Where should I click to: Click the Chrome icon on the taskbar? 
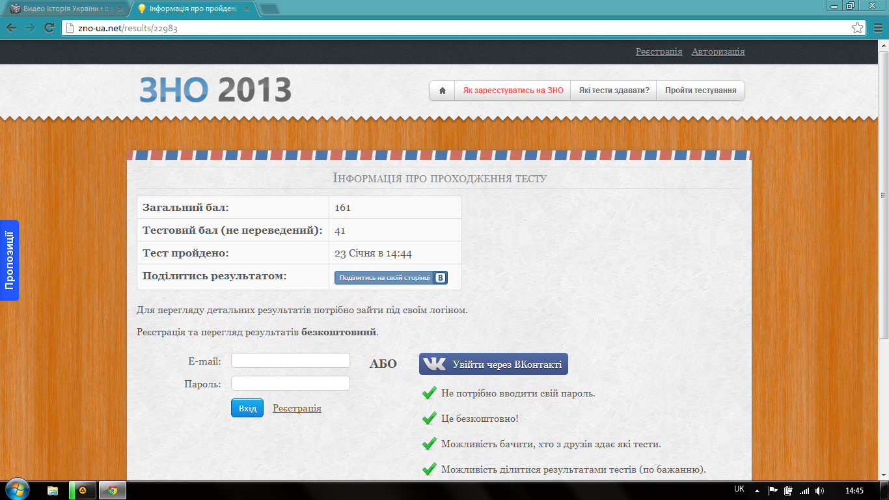113,490
